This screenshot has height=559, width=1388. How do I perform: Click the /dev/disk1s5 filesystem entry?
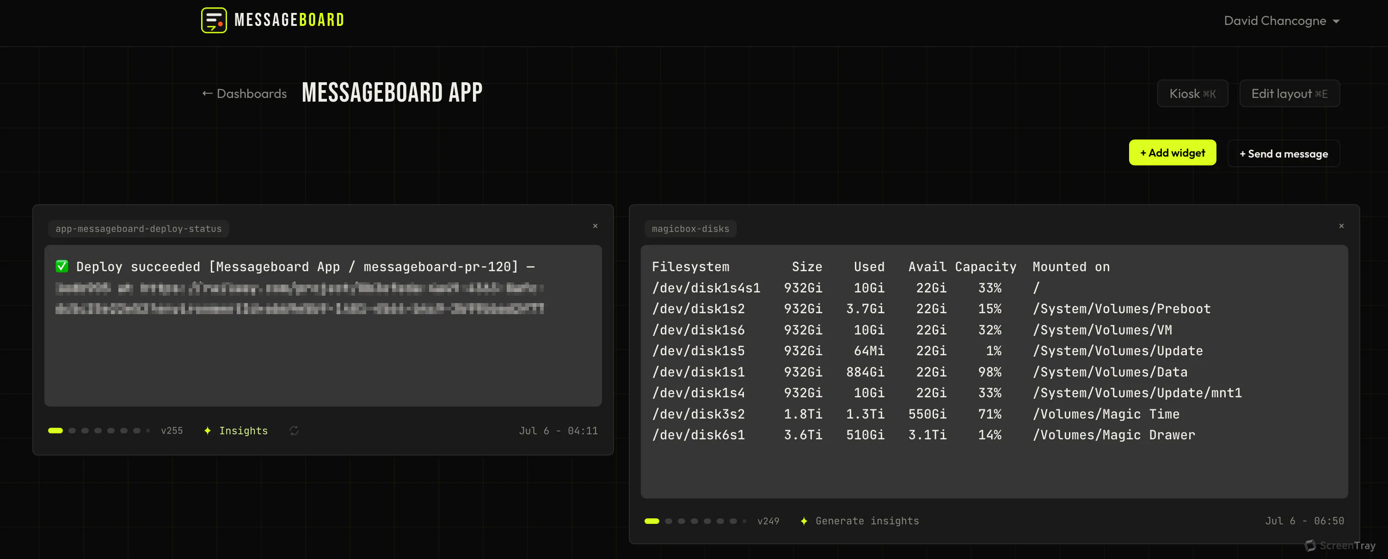[x=698, y=351]
